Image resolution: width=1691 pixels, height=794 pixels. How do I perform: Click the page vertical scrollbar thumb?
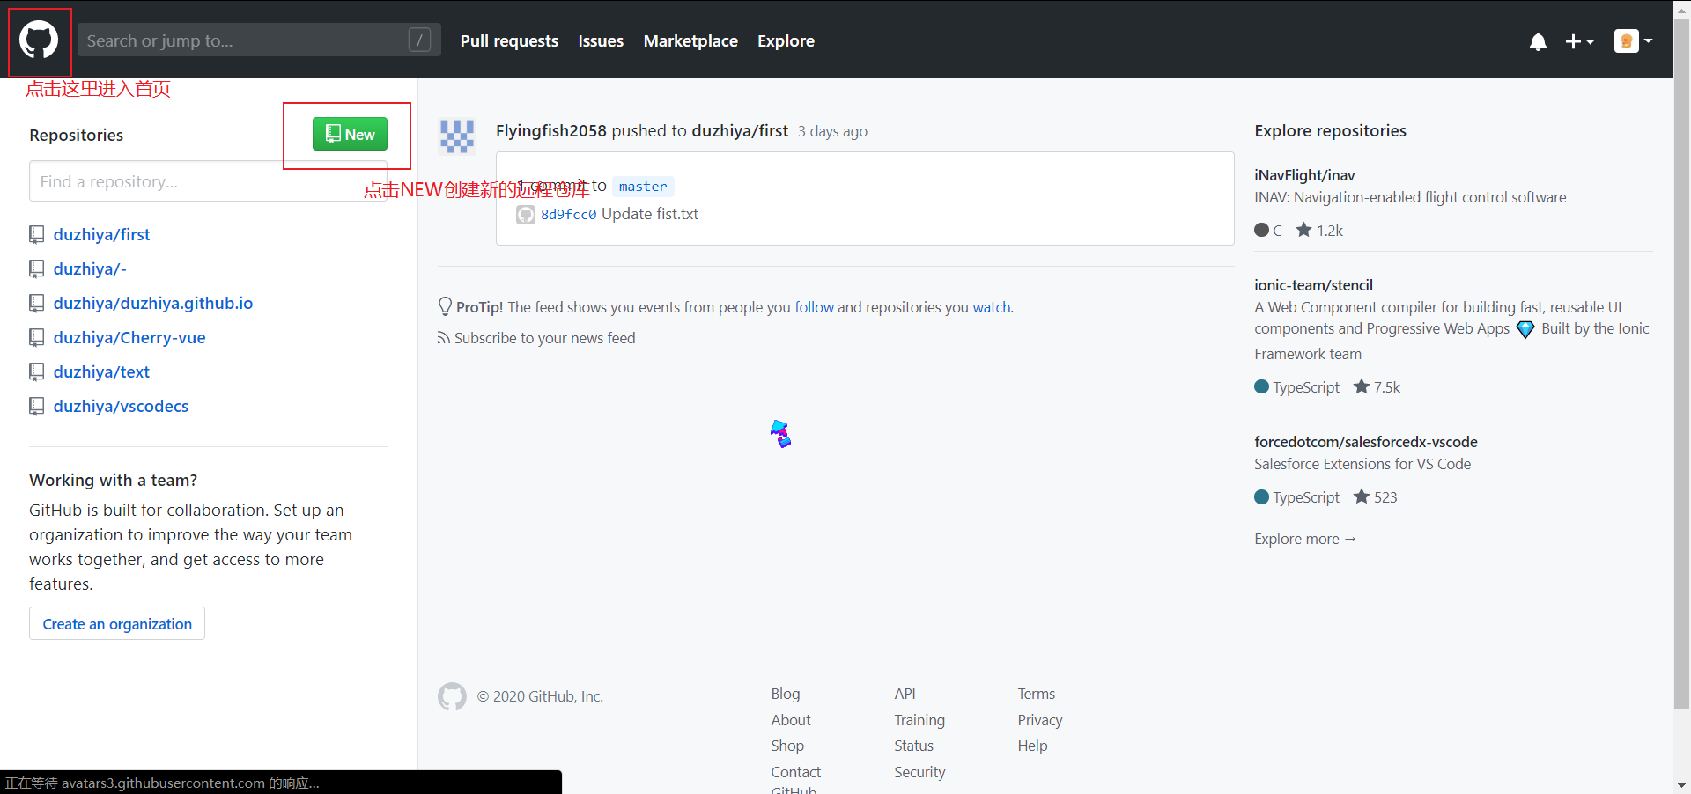coord(1681,363)
